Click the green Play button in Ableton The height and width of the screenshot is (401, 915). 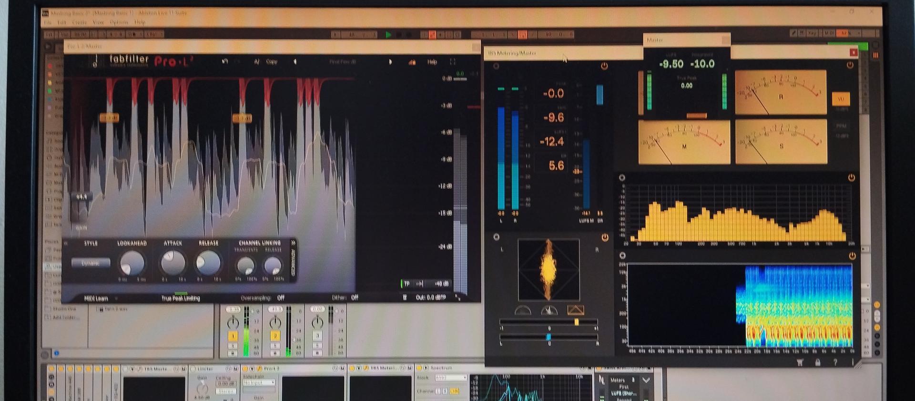pos(388,34)
